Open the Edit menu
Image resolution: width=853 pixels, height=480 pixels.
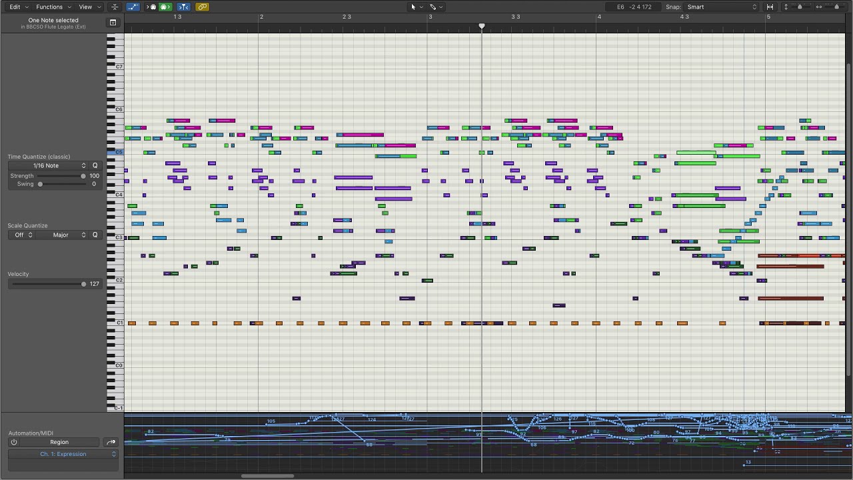(18, 7)
